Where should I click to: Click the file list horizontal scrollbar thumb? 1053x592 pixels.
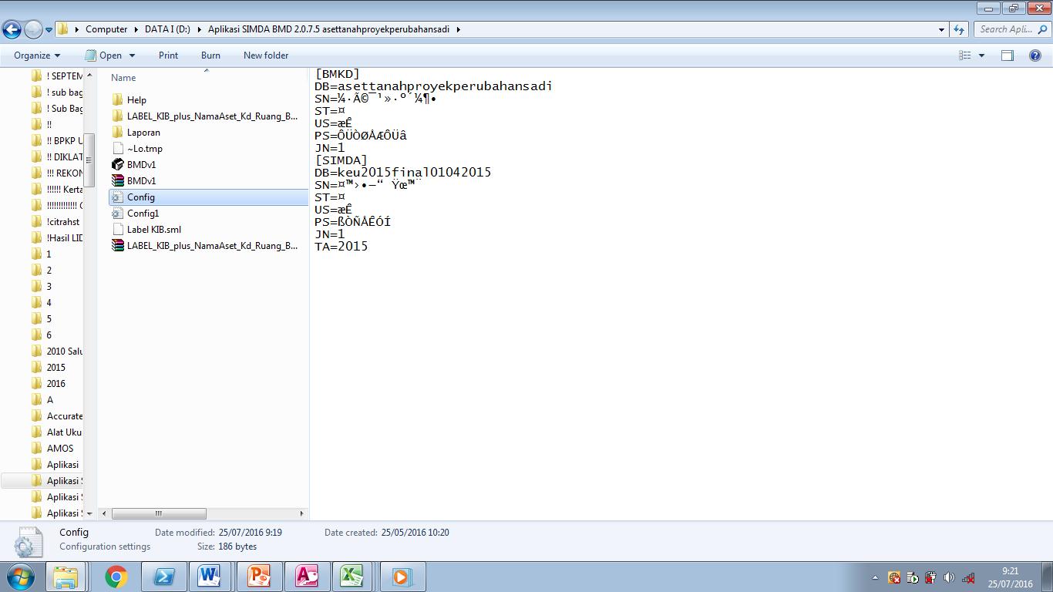pyautogui.click(x=159, y=513)
